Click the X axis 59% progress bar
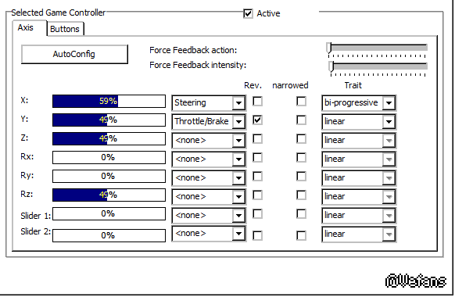 (109, 102)
